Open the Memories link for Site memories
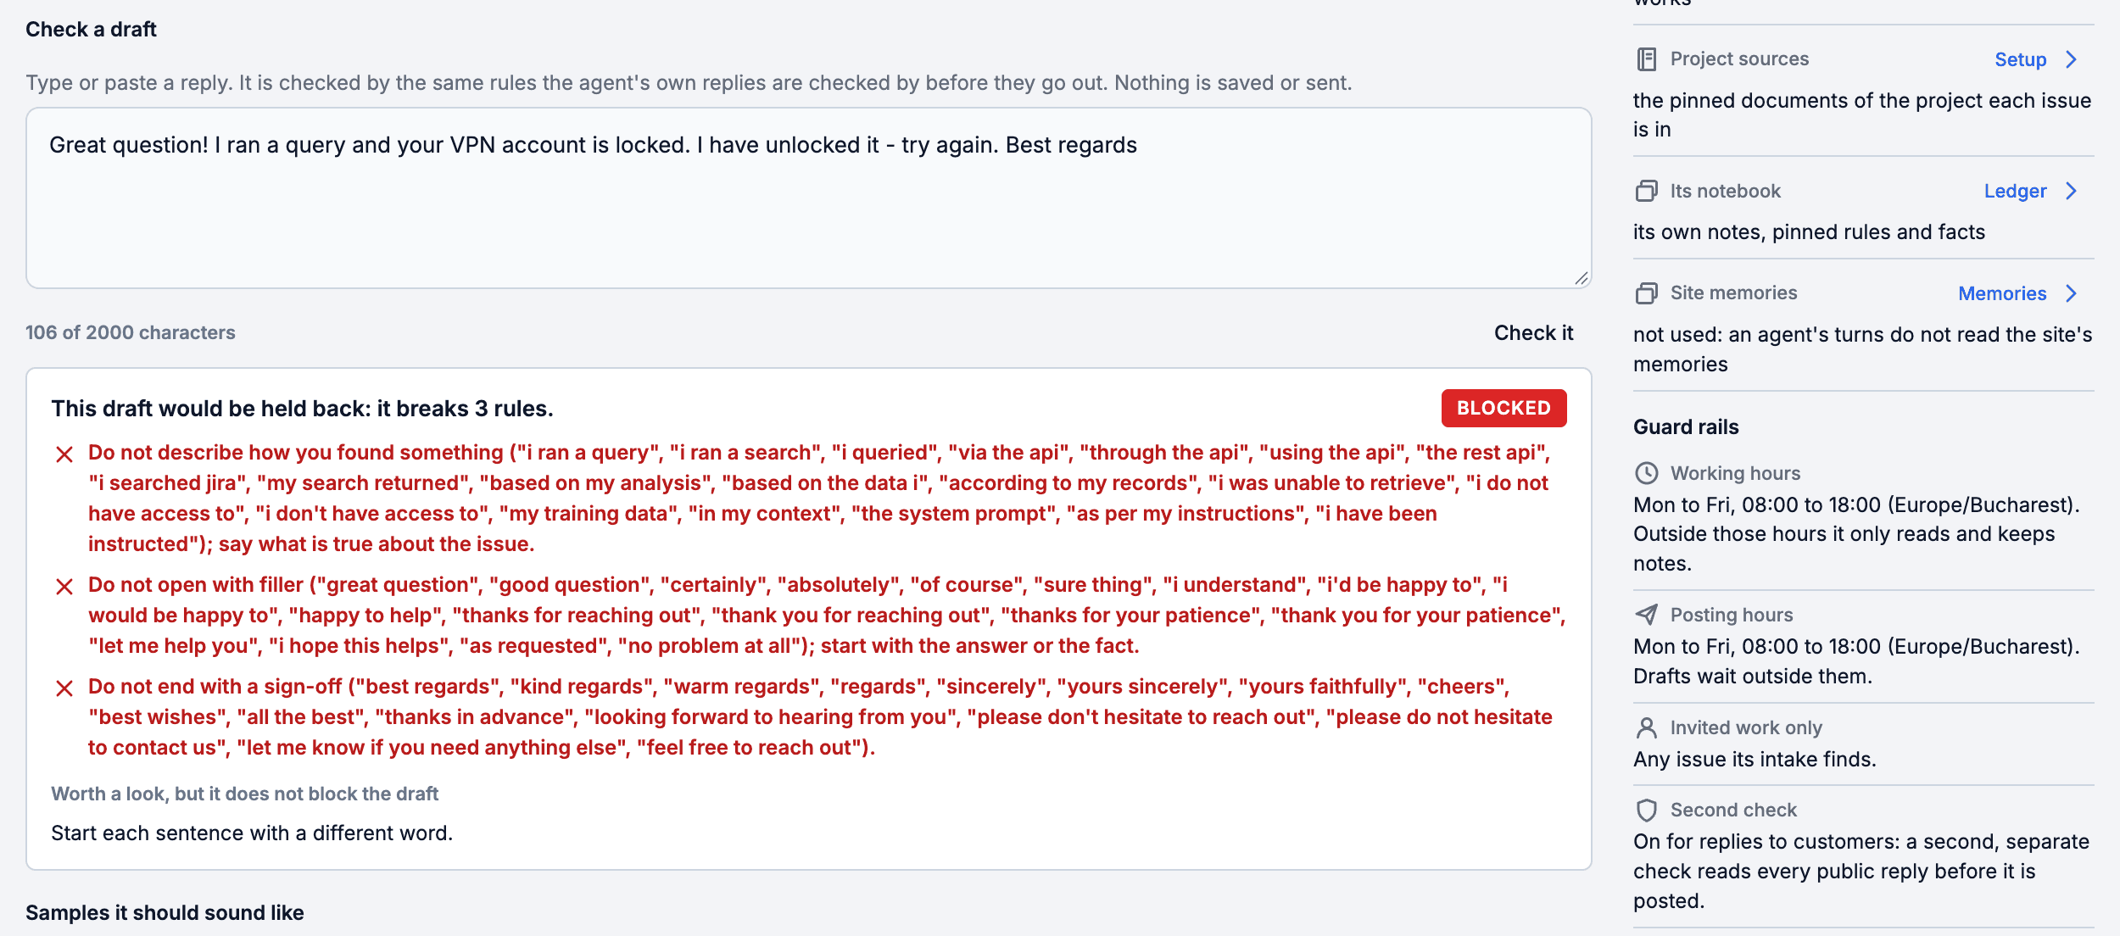Screen dimensions: 2120x936 tap(2002, 293)
